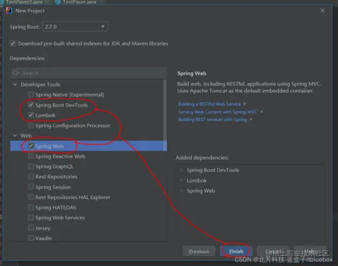This screenshot has width=338, height=266.
Task: Click external link arrow after Building a RESTful Web Service
Action: coord(244,104)
